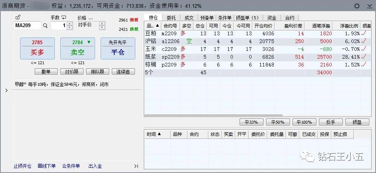Image resolution: width=376 pixels, height=173 pixels.
Task: Open the settings gear icon
Action: click(x=357, y=6)
